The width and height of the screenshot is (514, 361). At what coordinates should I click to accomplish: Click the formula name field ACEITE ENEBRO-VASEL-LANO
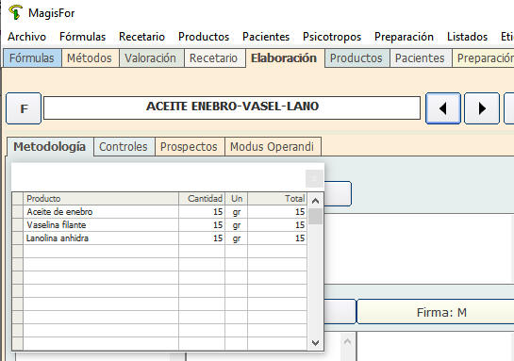(x=232, y=107)
